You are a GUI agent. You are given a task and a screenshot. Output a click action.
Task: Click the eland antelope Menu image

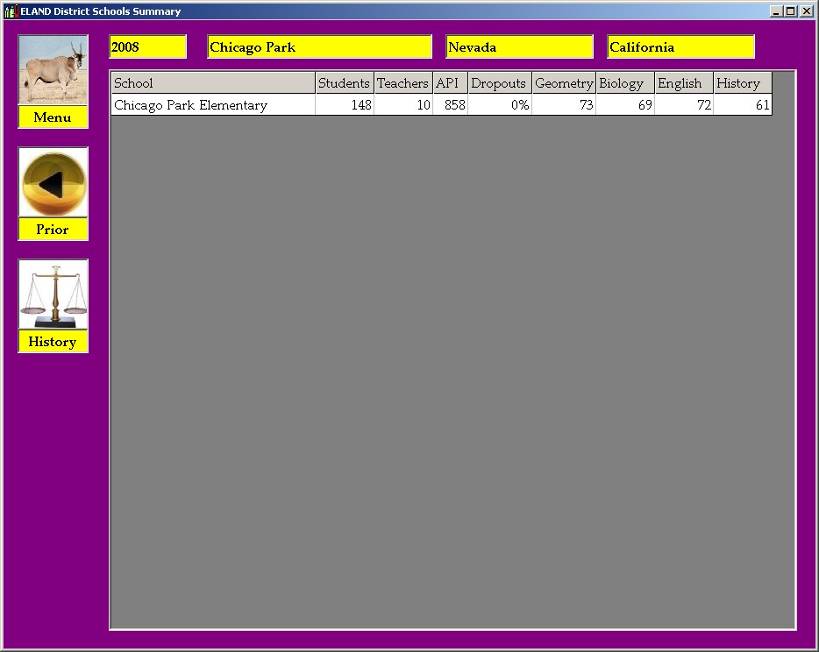53,70
